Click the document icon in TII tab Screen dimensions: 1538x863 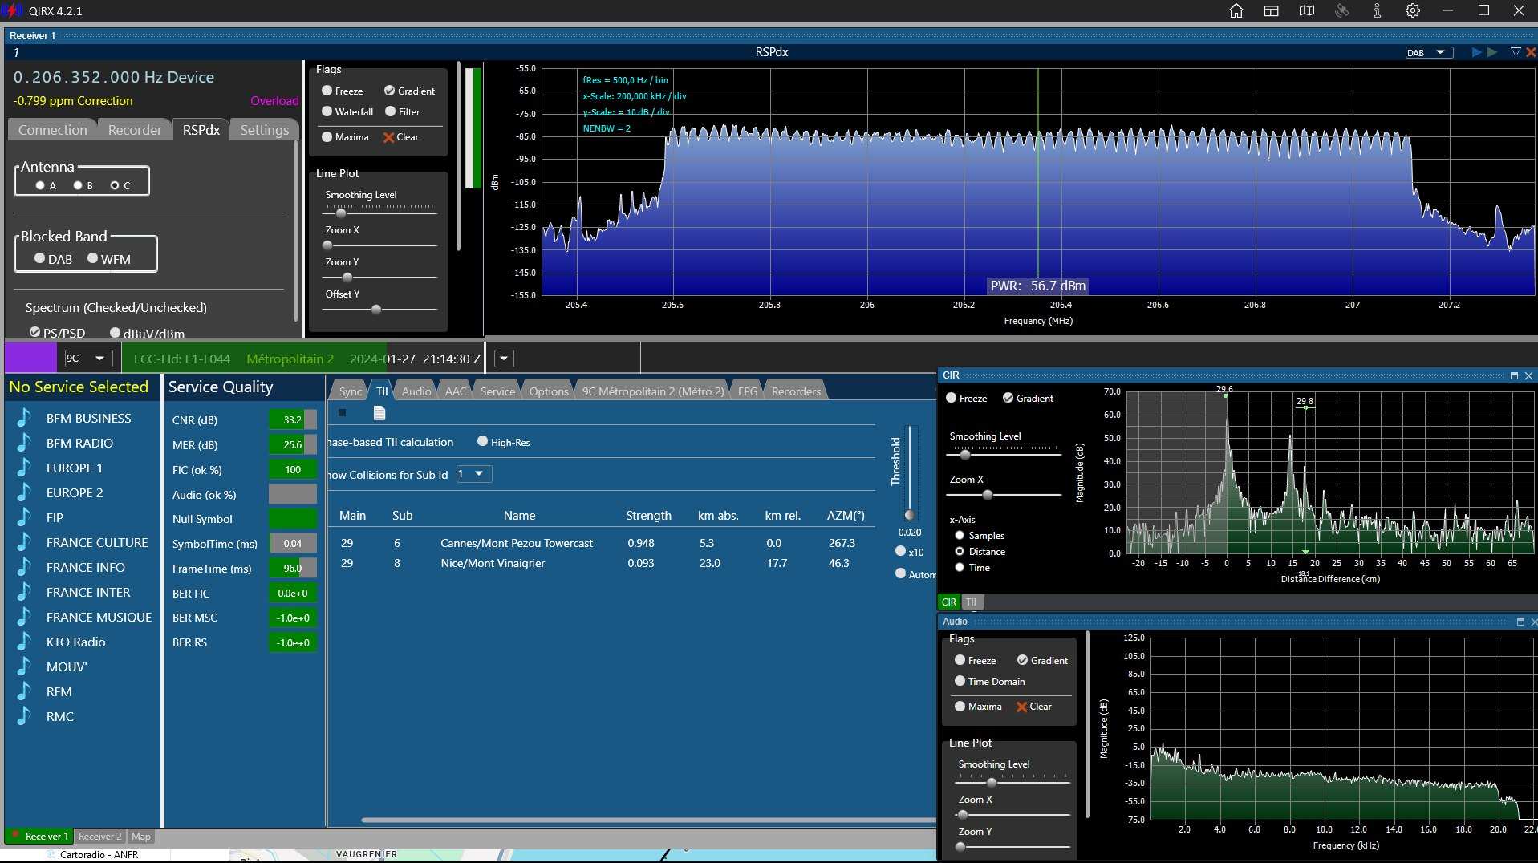(379, 413)
